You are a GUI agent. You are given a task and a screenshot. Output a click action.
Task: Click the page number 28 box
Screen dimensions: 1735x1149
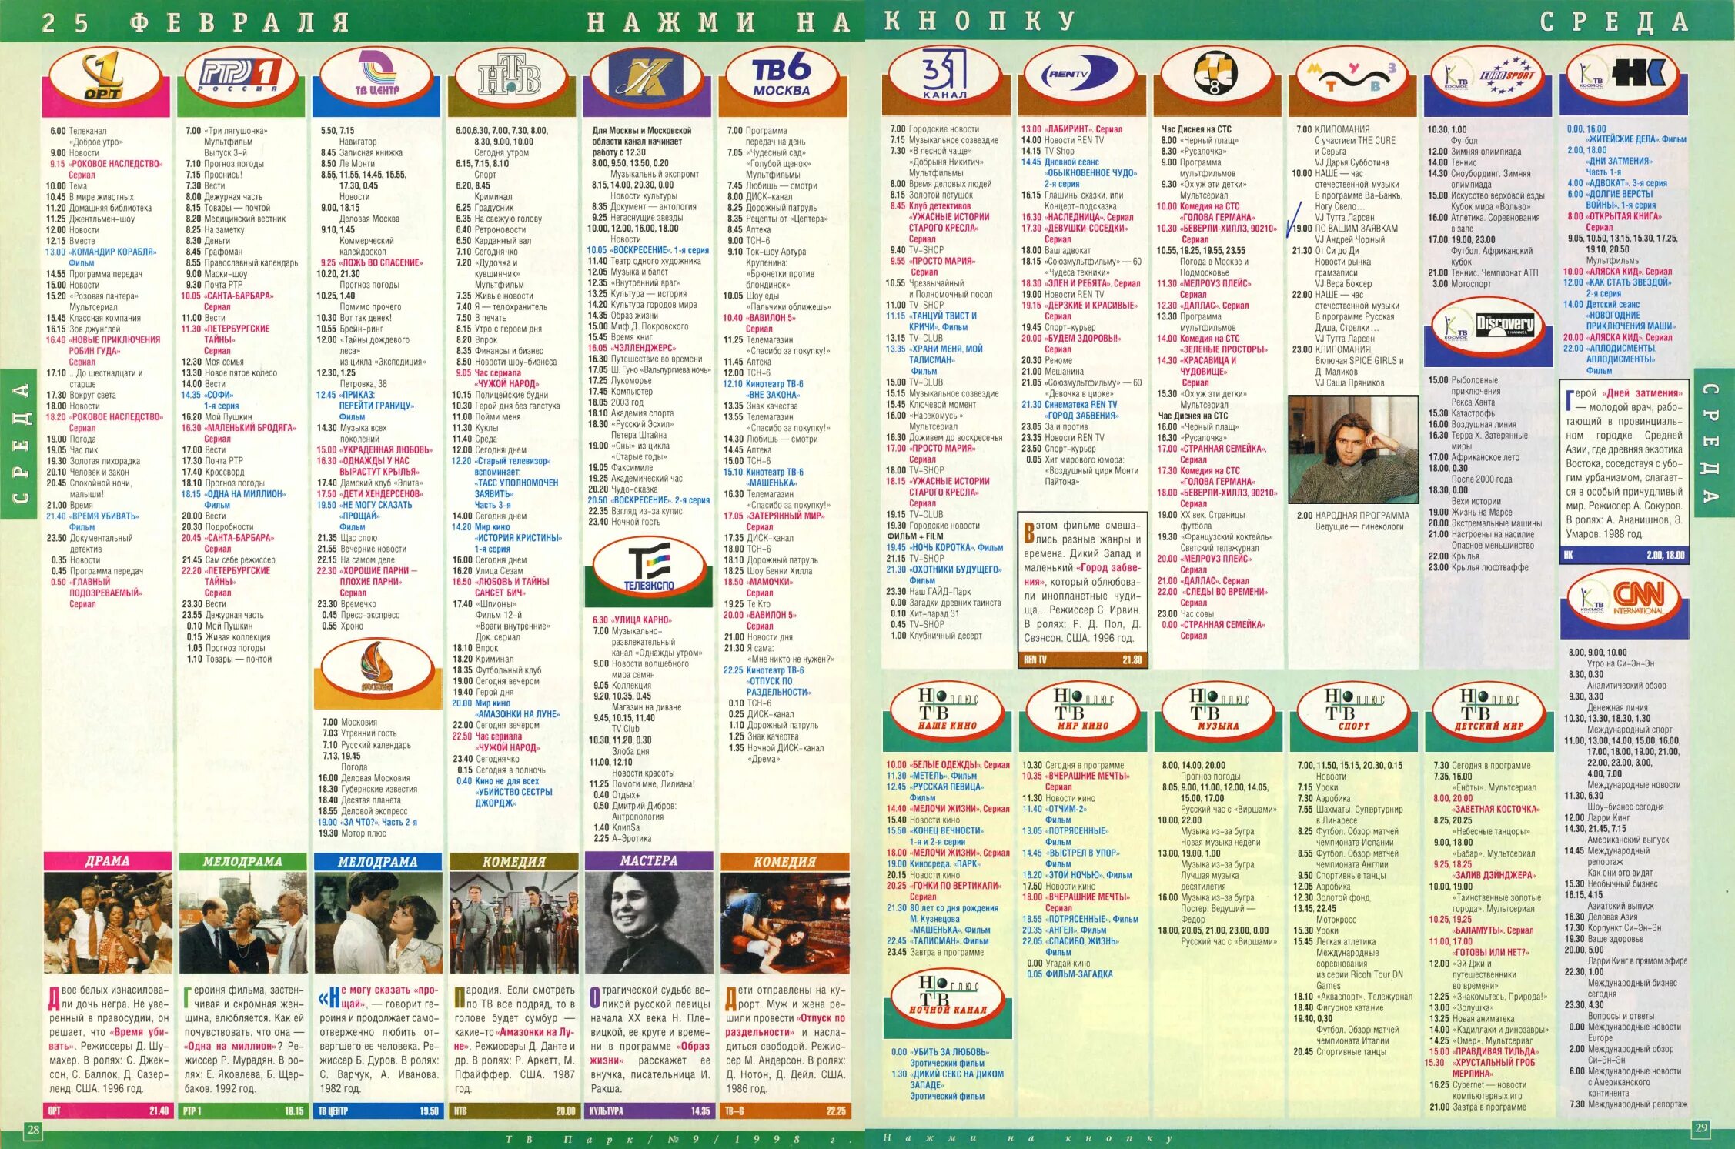pos(32,1129)
